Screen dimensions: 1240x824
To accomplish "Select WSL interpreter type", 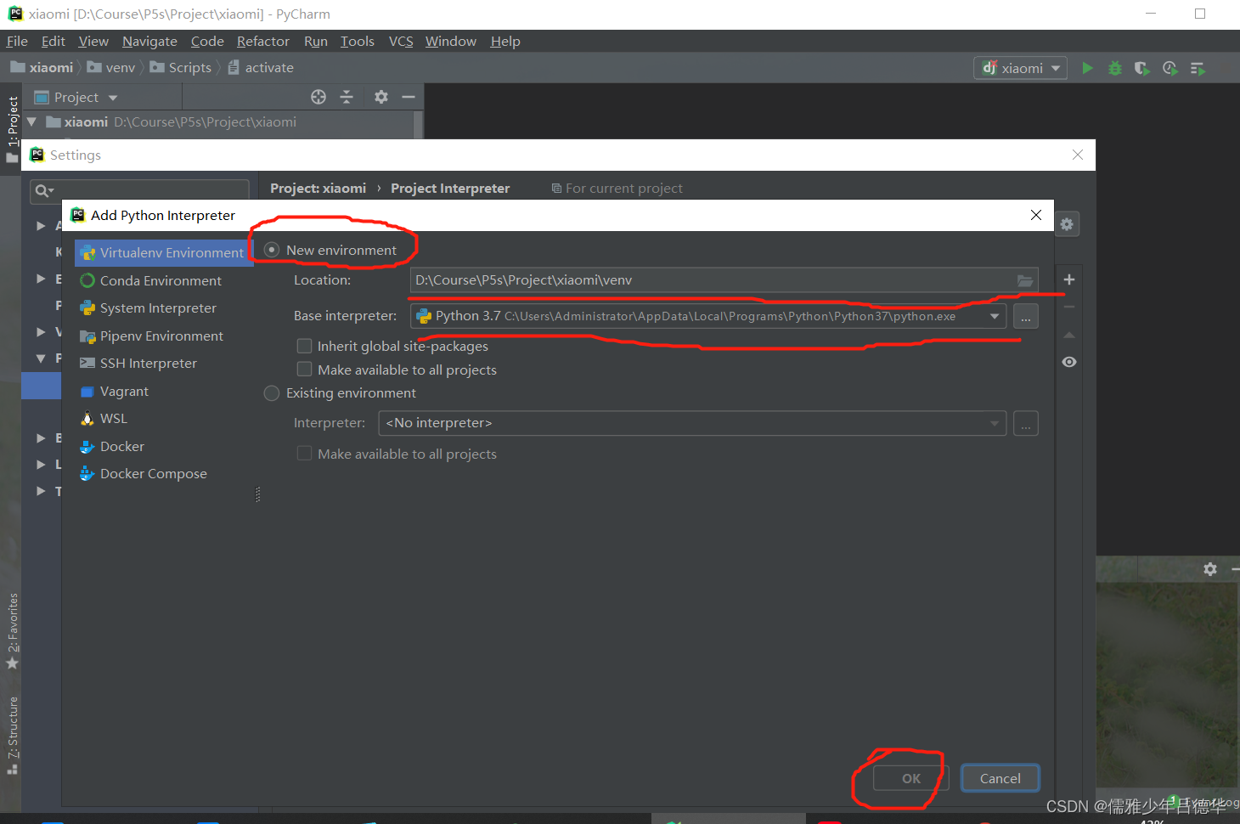I will pos(103,418).
